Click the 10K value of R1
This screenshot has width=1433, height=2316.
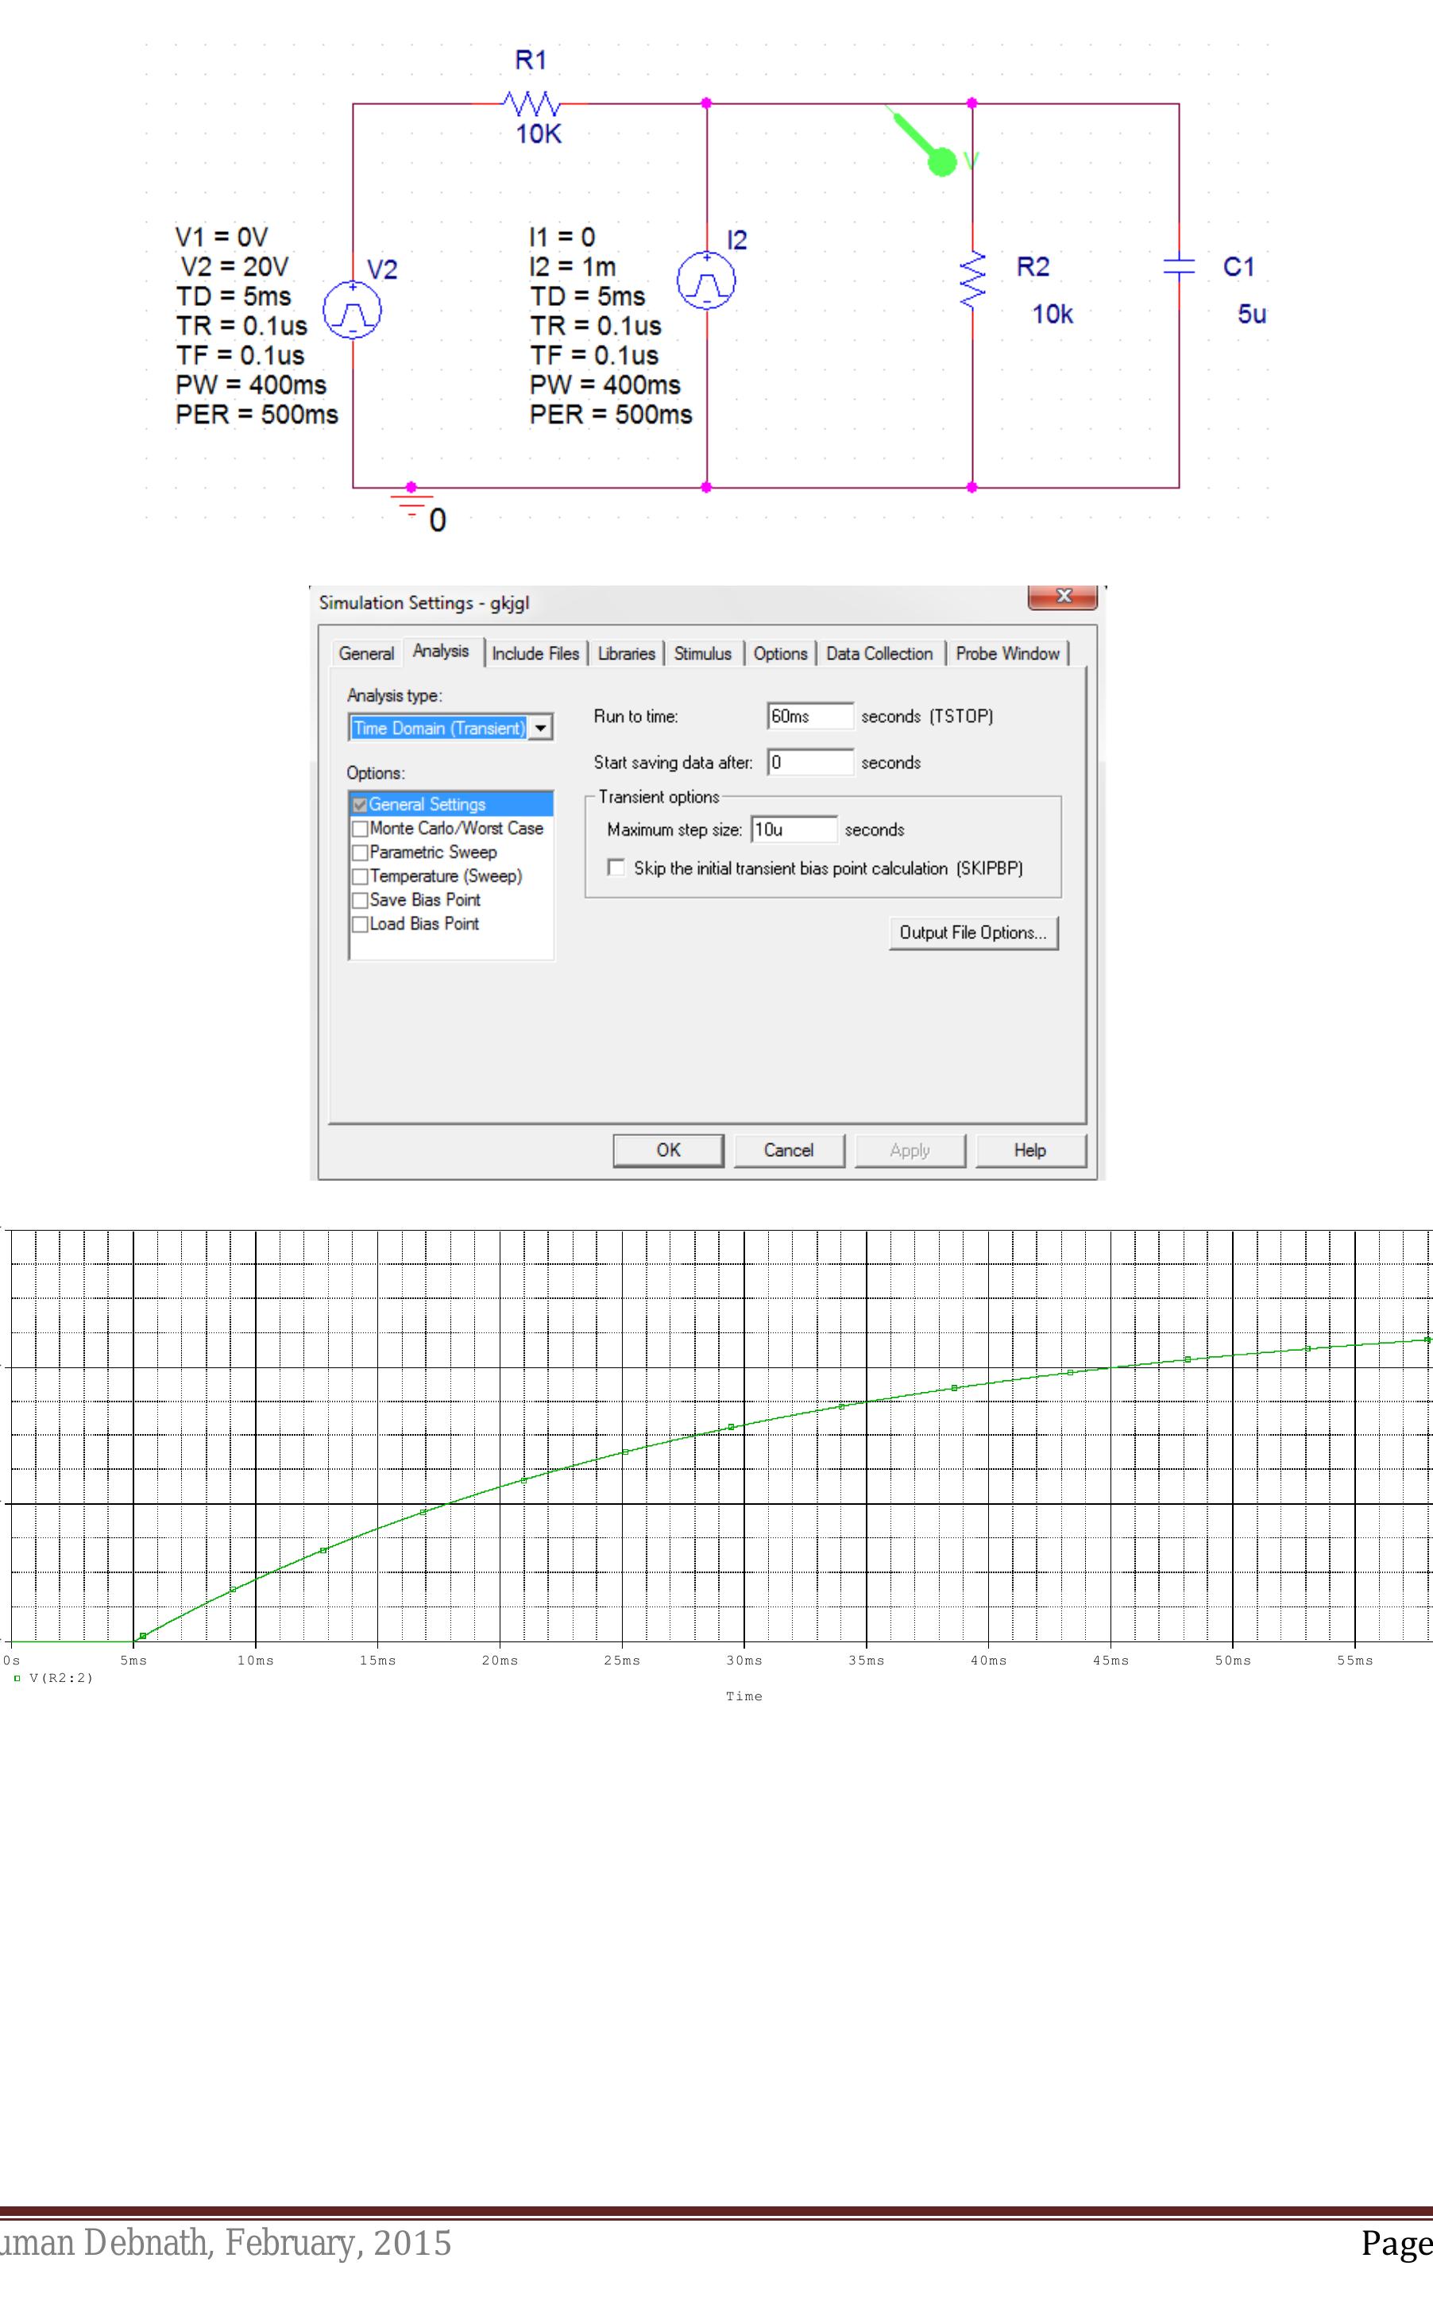click(539, 133)
